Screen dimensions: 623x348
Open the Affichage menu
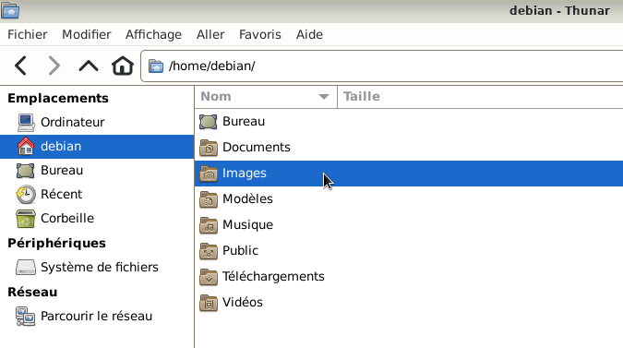pyautogui.click(x=153, y=34)
